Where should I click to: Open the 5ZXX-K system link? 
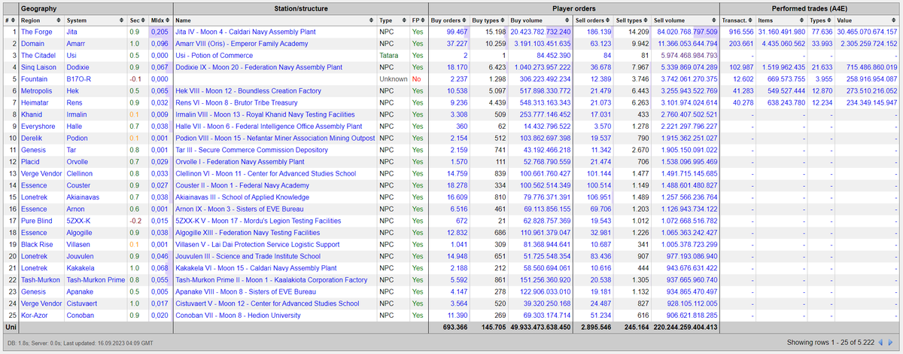coord(78,221)
